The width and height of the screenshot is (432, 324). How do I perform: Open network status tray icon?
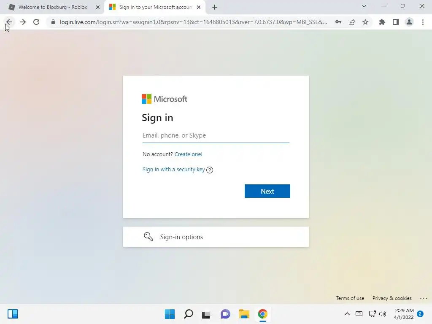[x=372, y=314]
